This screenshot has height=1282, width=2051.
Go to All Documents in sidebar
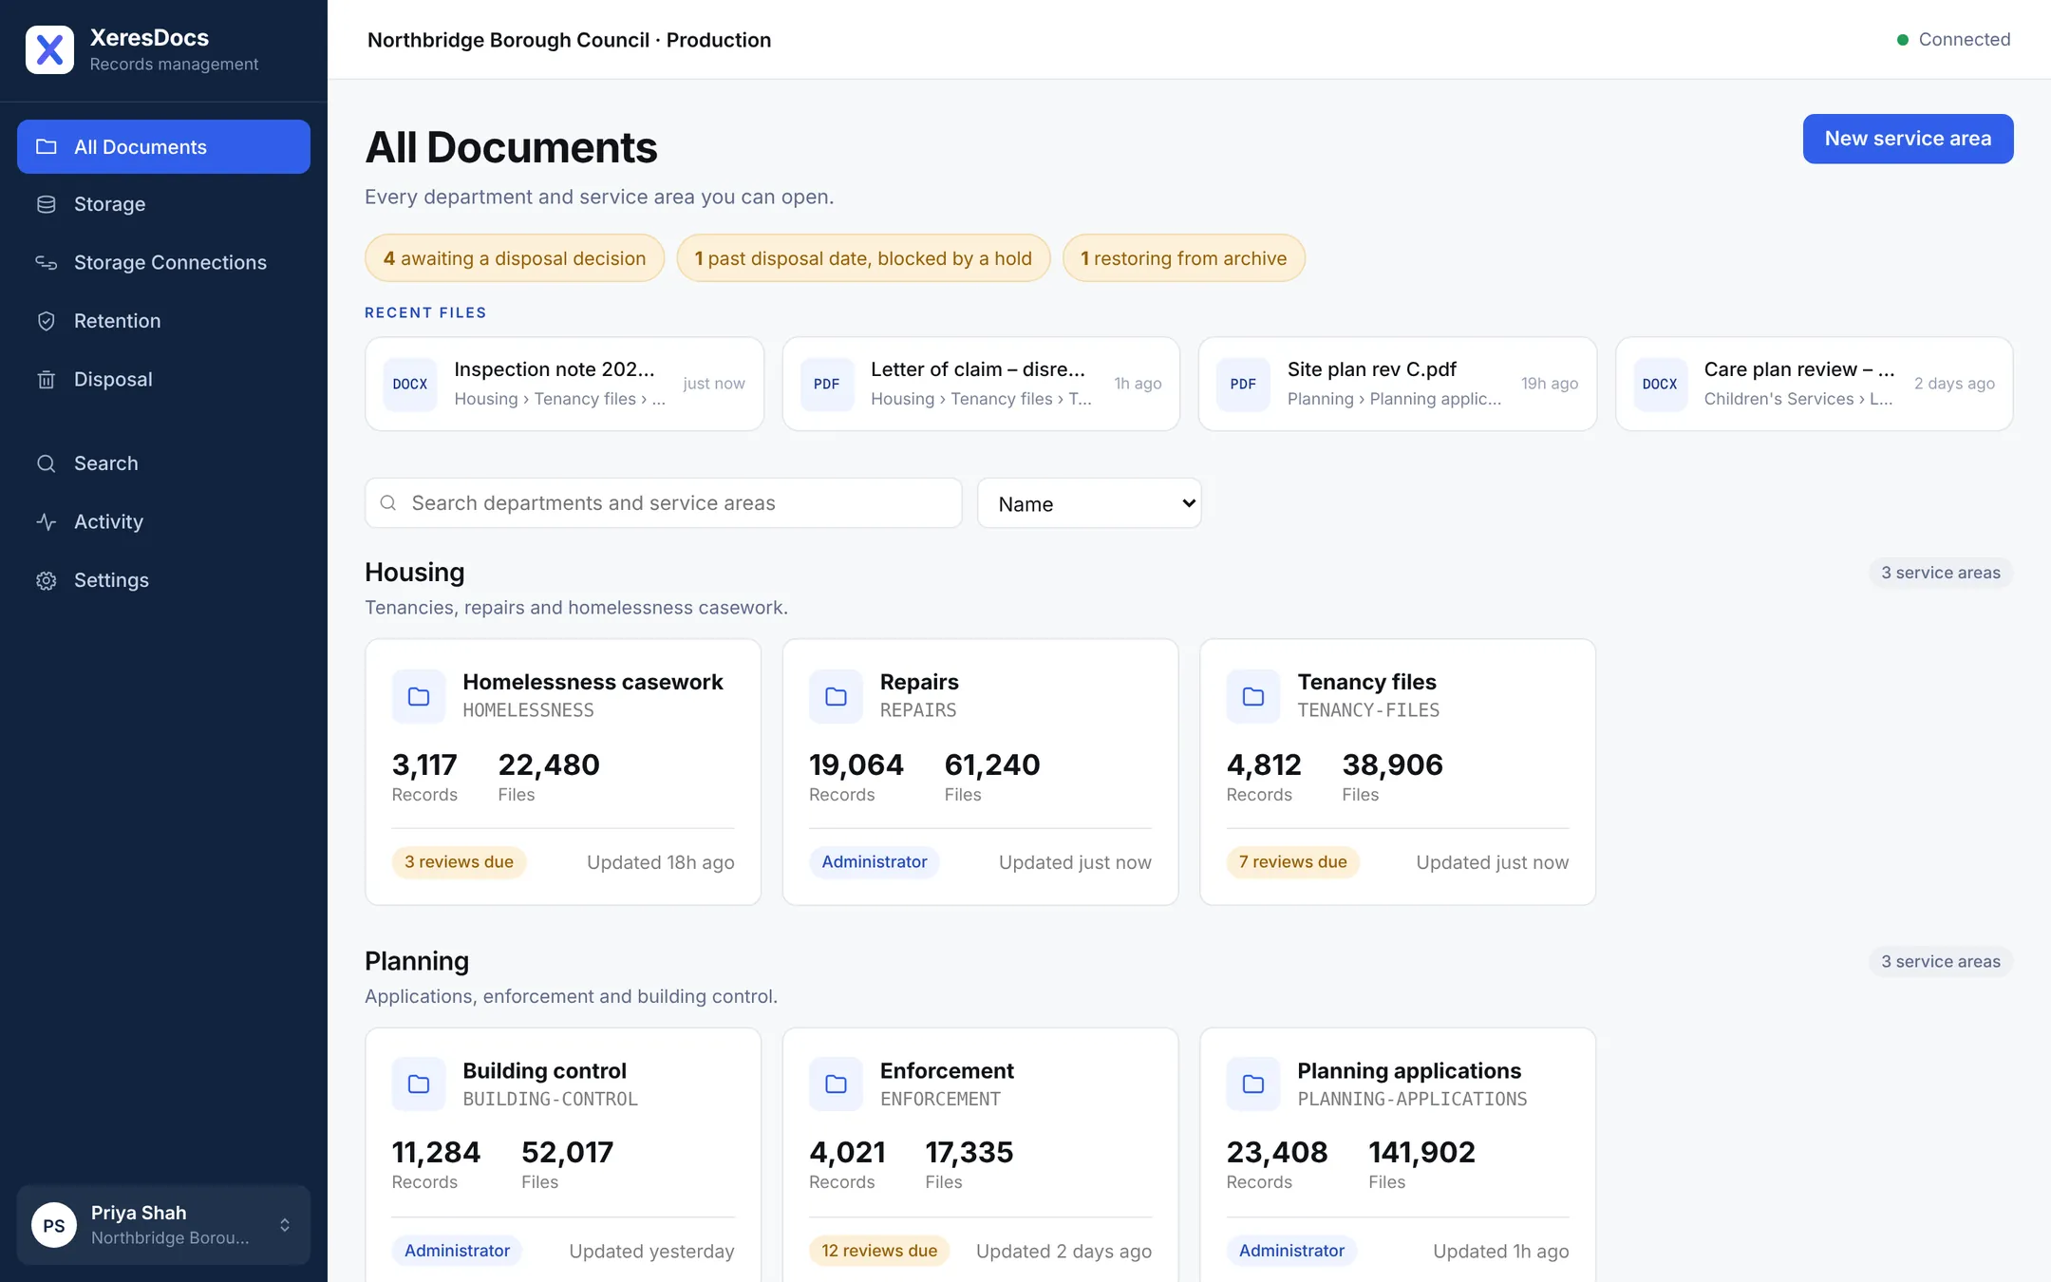pyautogui.click(x=163, y=146)
